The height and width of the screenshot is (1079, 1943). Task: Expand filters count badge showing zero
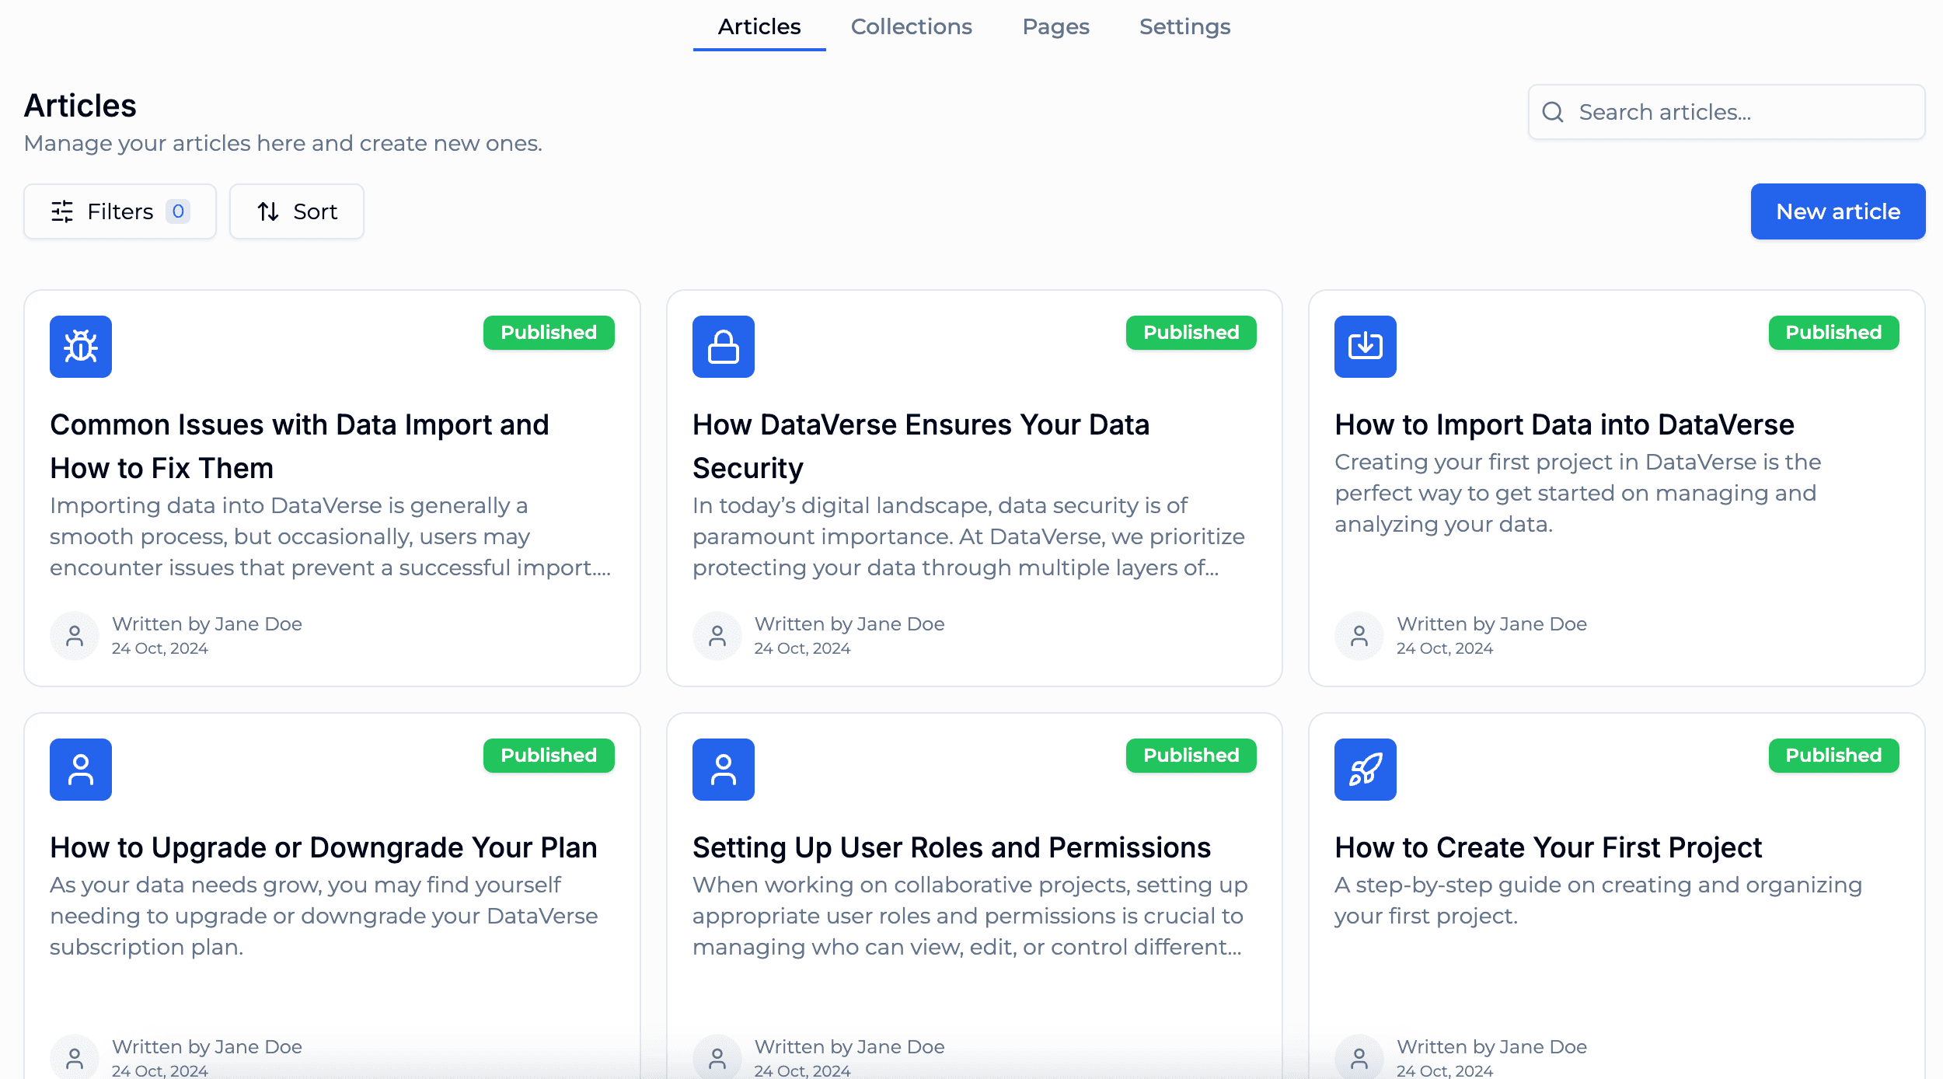click(x=178, y=211)
